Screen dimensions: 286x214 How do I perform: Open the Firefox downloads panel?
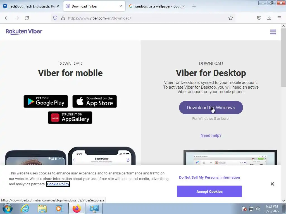[269, 18]
